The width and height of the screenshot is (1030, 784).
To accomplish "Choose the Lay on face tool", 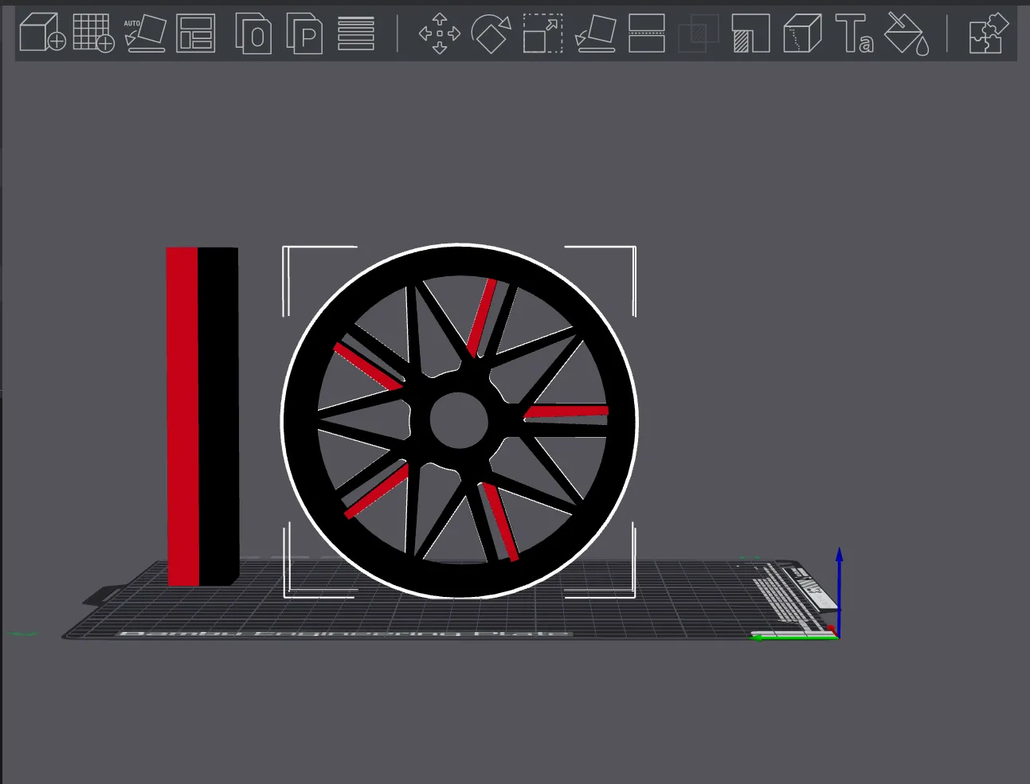I will 595,33.
